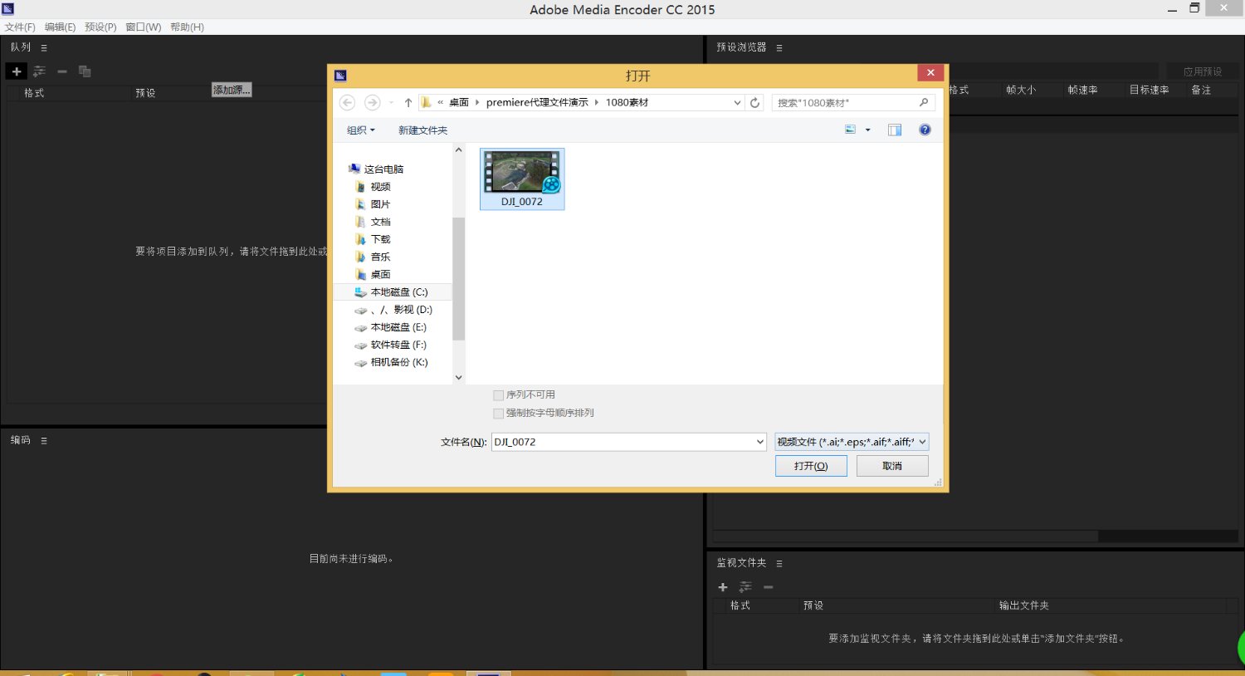
Task: Open the dialog Help question-mark icon
Action: point(925,130)
